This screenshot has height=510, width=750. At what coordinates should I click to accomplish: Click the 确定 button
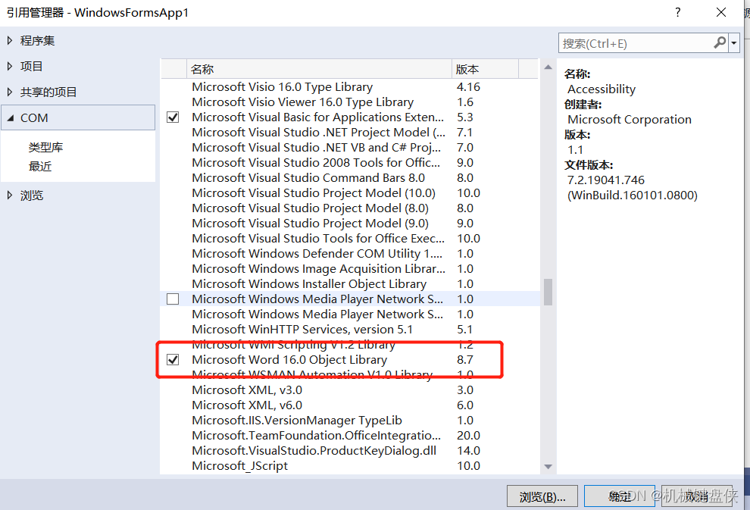(620, 496)
